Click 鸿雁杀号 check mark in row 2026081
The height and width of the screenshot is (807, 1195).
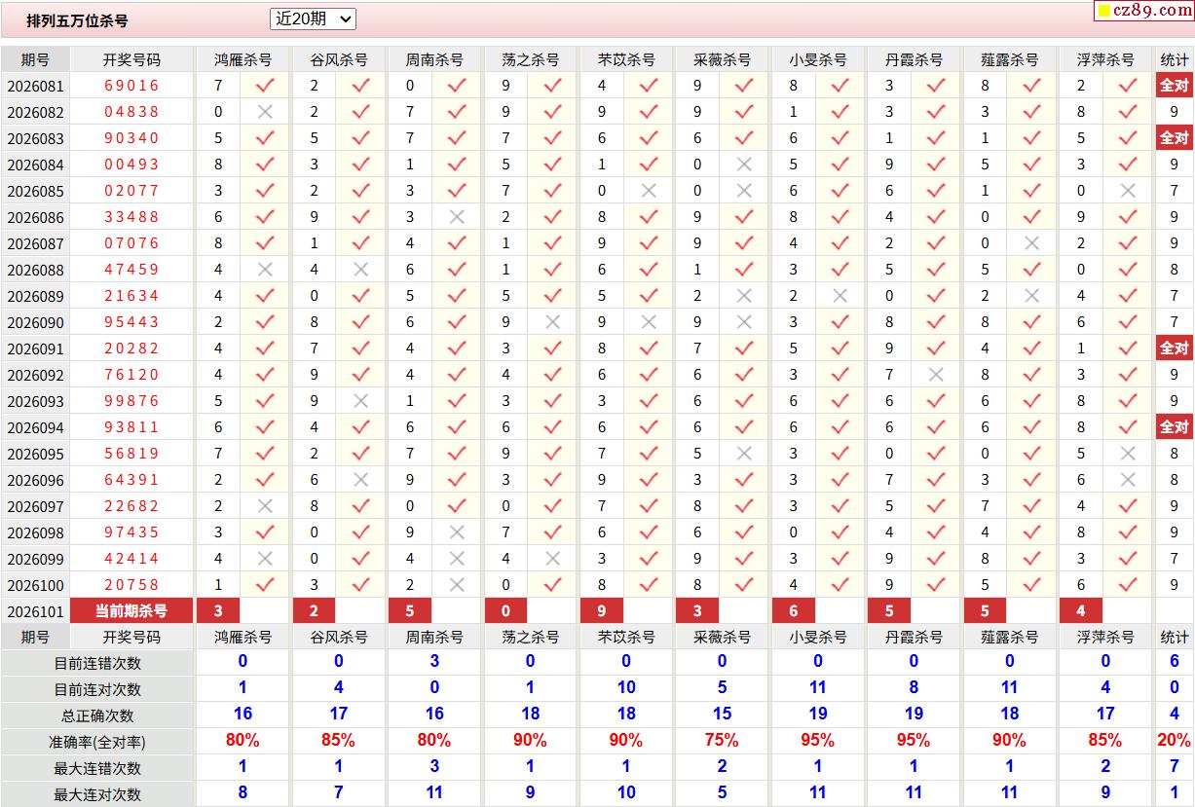[x=264, y=86]
